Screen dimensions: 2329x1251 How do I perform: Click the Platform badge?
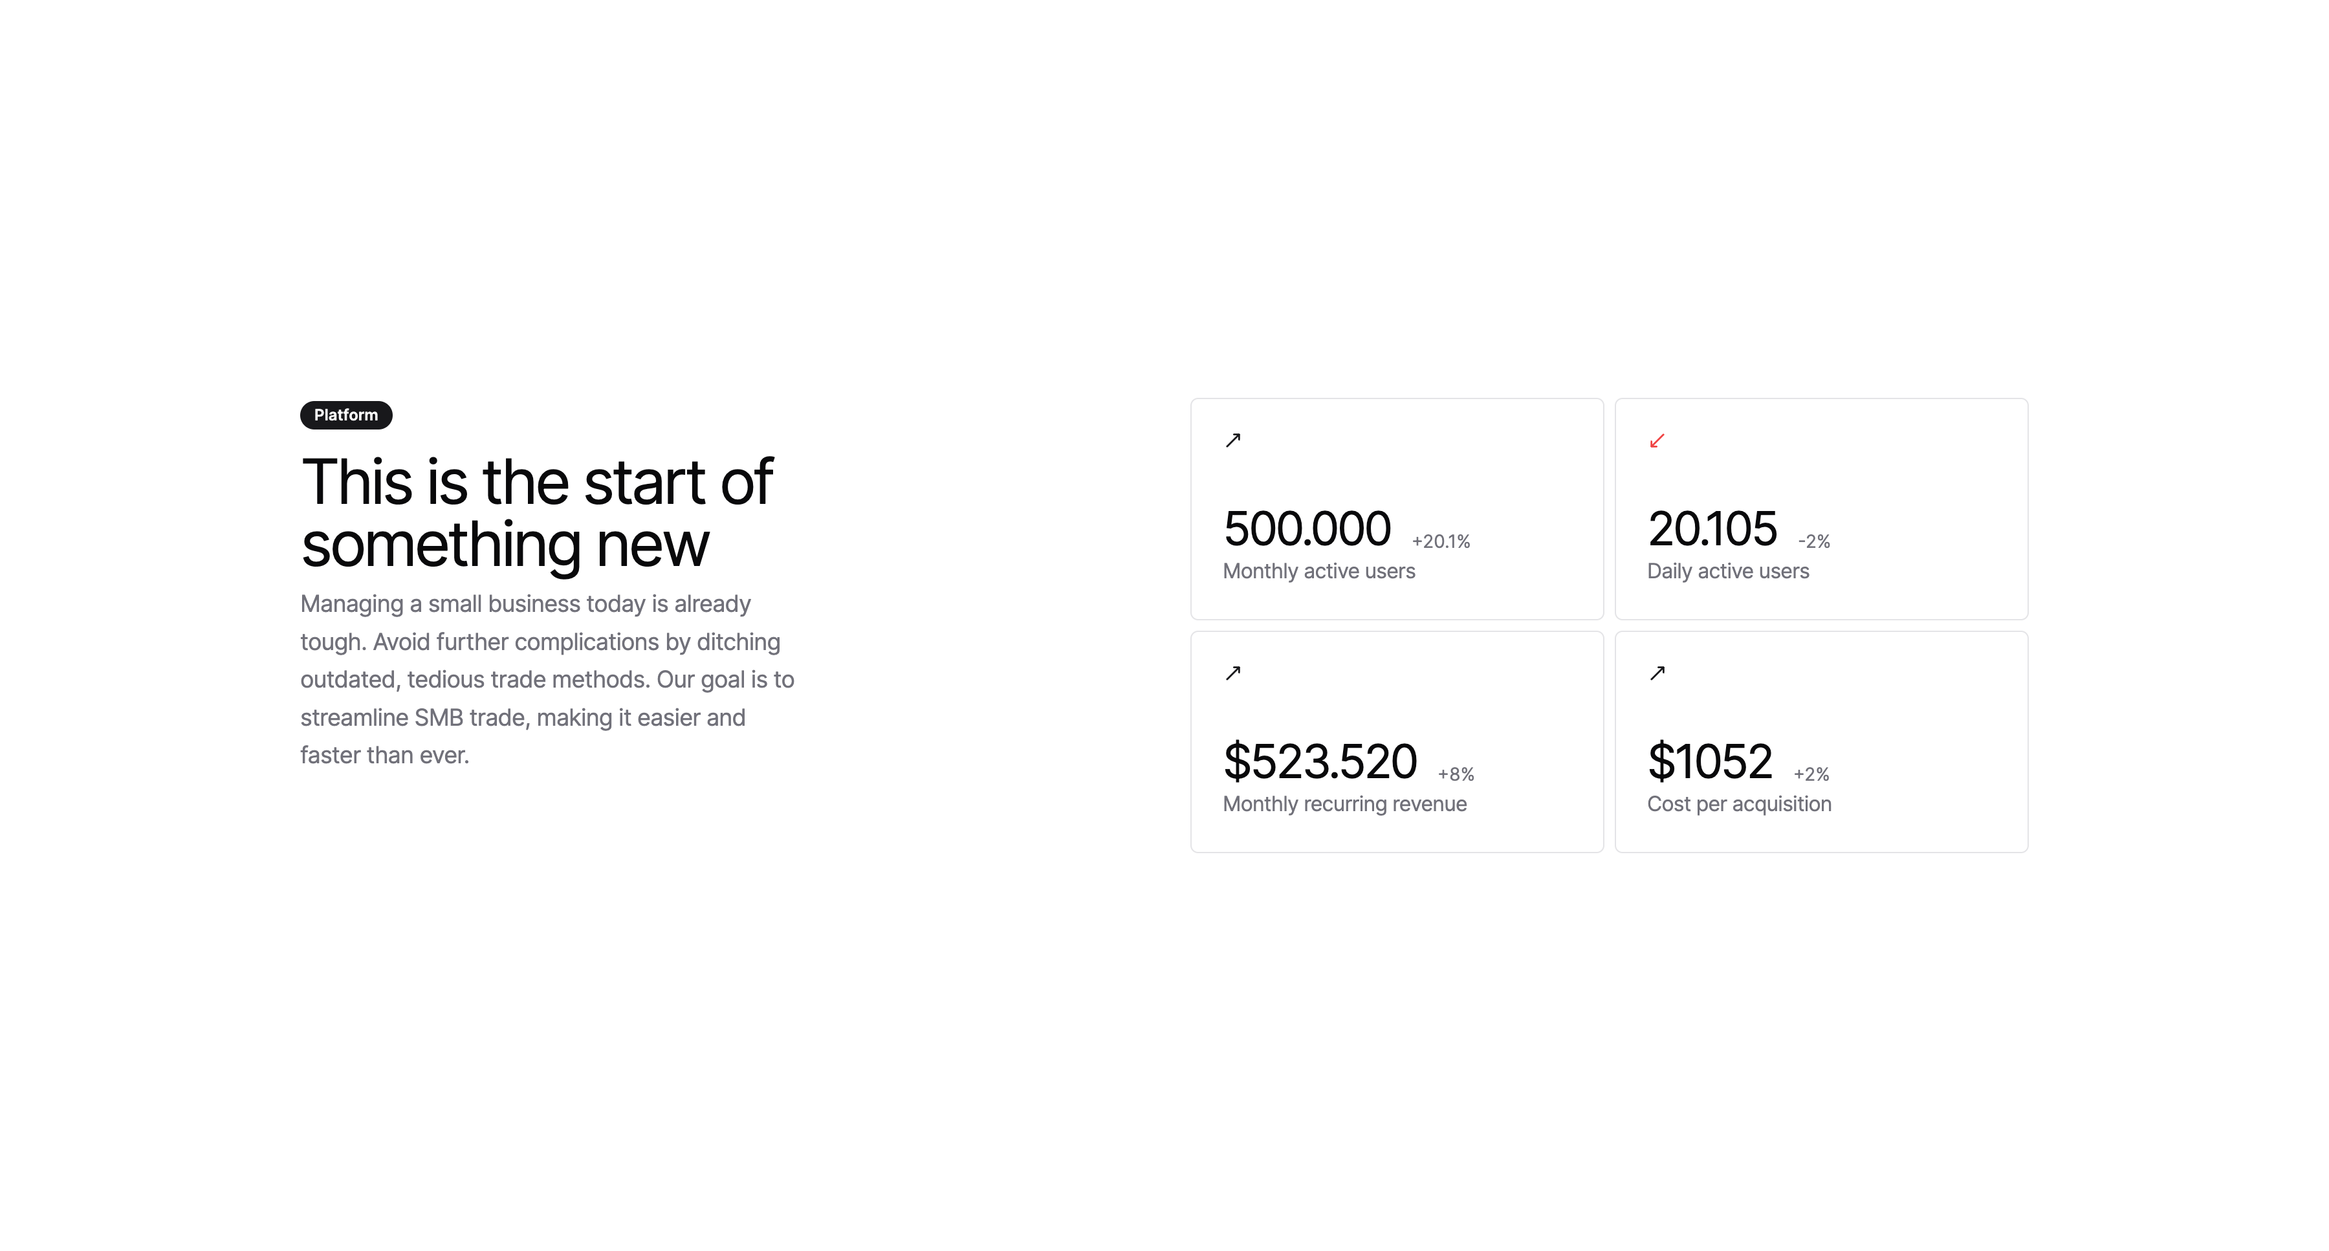345,415
